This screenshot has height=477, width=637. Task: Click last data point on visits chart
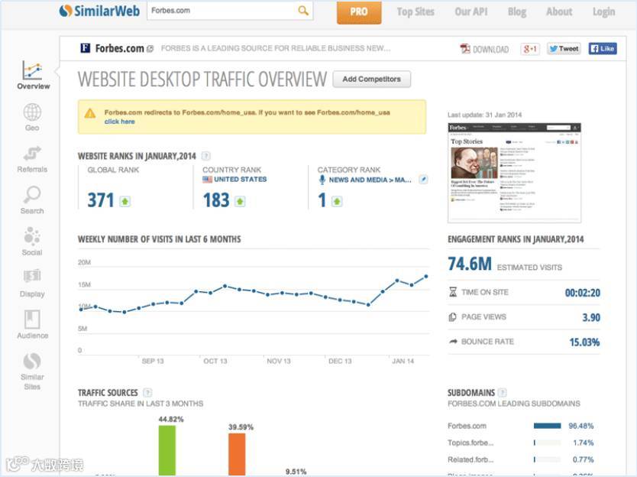426,277
